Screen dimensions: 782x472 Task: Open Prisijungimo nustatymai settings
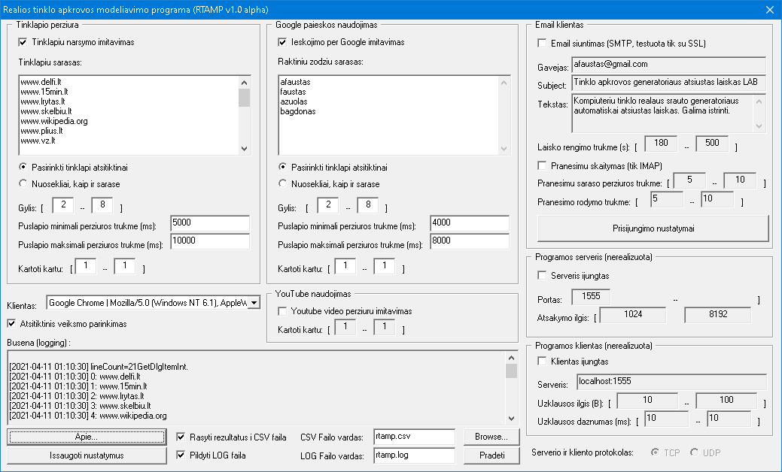click(653, 228)
